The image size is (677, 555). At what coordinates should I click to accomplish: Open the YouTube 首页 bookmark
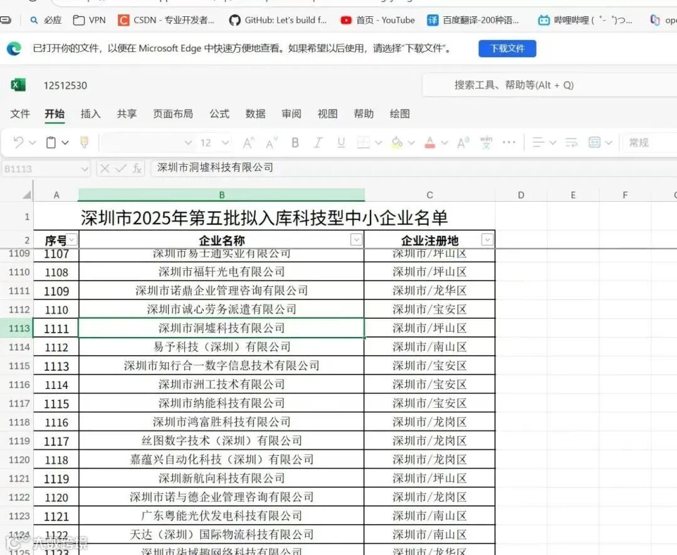click(377, 20)
